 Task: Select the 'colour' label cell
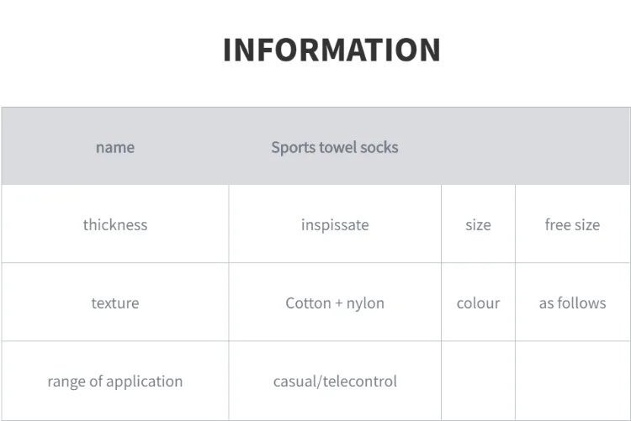tap(478, 302)
